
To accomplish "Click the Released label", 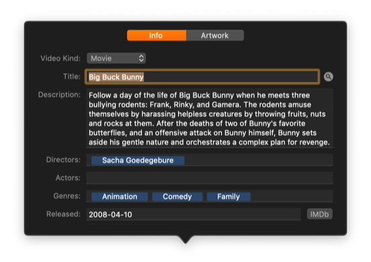I will click(x=63, y=214).
